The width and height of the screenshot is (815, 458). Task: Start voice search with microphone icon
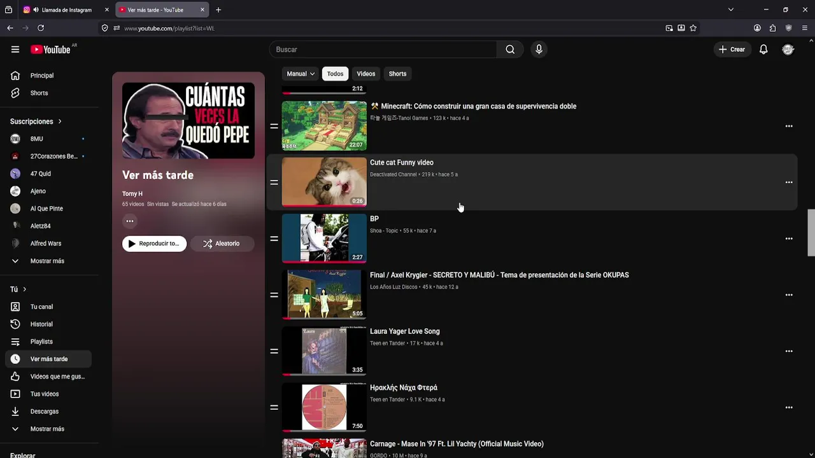[539, 50]
